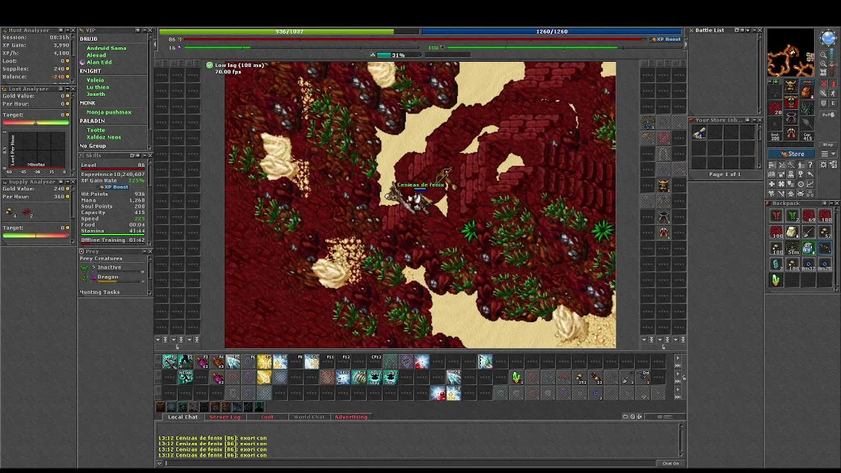The width and height of the screenshot is (841, 473).
Task: Click the scroll item in Store Inbox
Action: [x=699, y=133]
